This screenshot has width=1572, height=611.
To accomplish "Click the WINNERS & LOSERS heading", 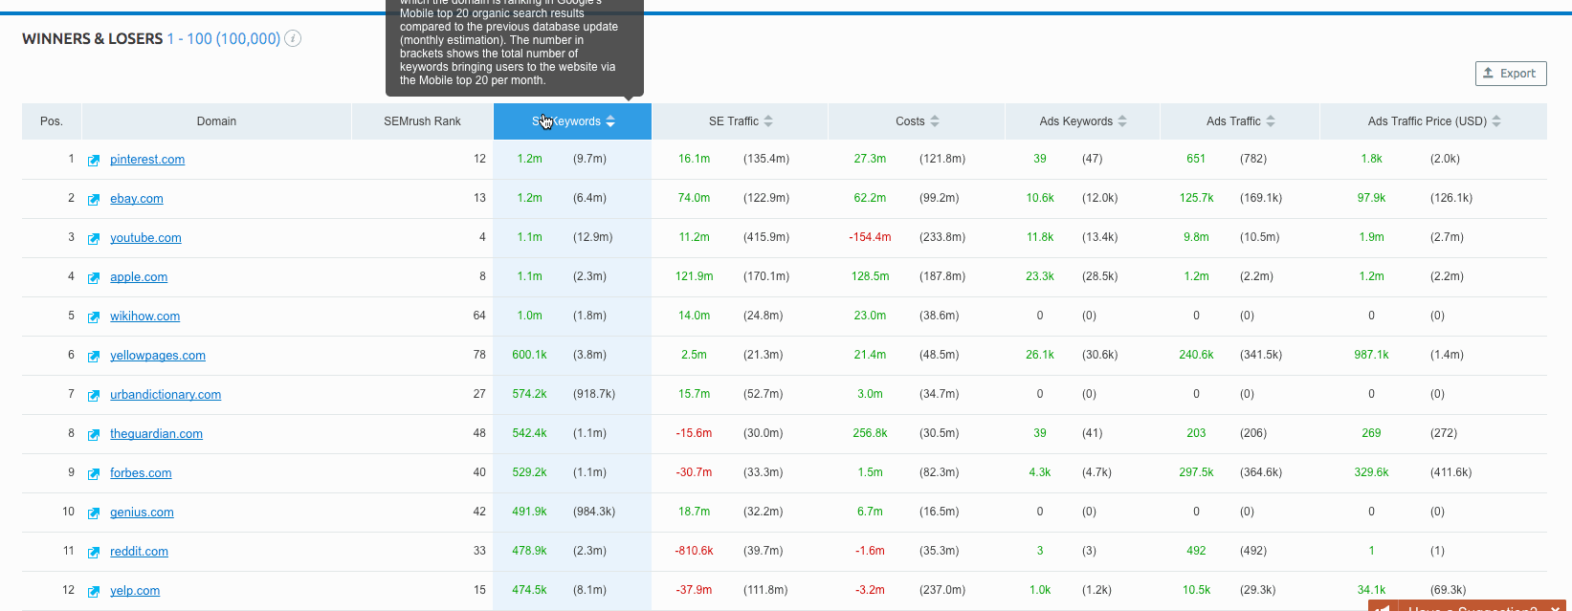I will pos(93,39).
